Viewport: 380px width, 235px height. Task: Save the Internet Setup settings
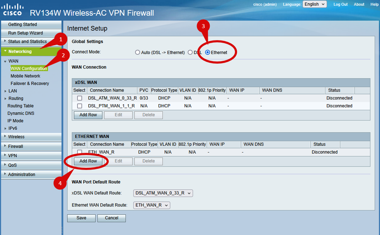pyautogui.click(x=81, y=218)
